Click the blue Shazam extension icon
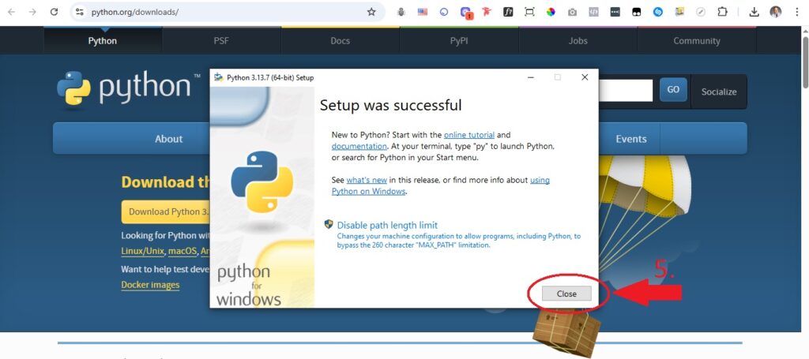The width and height of the screenshot is (809, 359). pyautogui.click(x=658, y=12)
